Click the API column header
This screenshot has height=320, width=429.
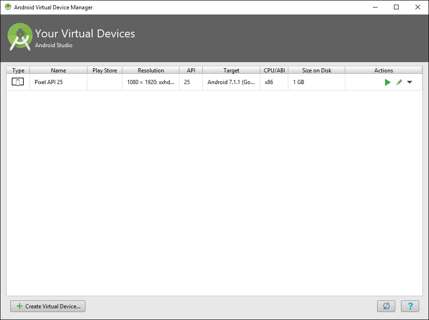[x=191, y=70]
